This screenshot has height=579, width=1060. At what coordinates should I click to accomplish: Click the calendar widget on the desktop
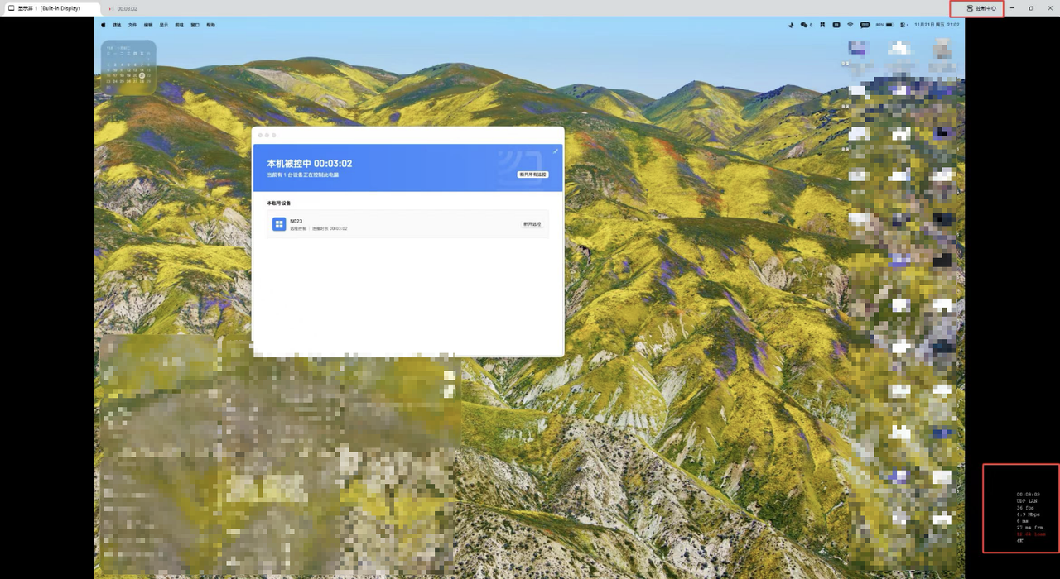[x=128, y=67]
